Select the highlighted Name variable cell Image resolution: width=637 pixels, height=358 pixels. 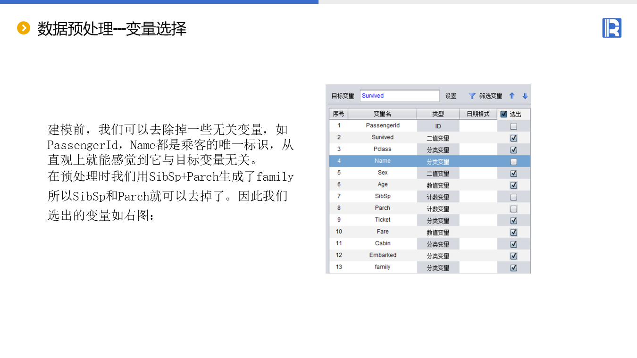click(383, 161)
